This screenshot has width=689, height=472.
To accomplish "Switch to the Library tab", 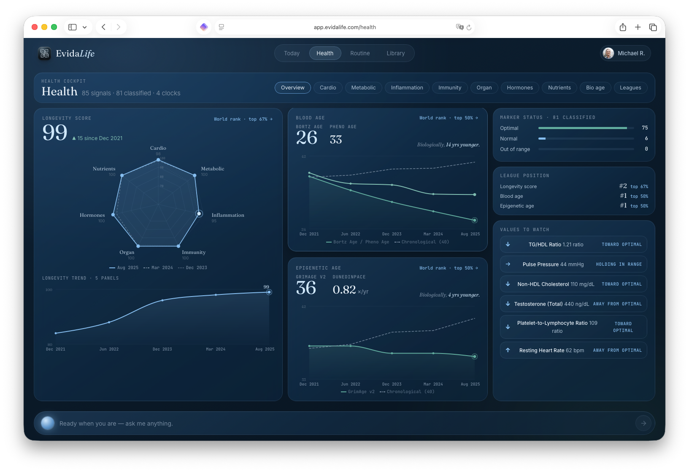I will pyautogui.click(x=395, y=53).
